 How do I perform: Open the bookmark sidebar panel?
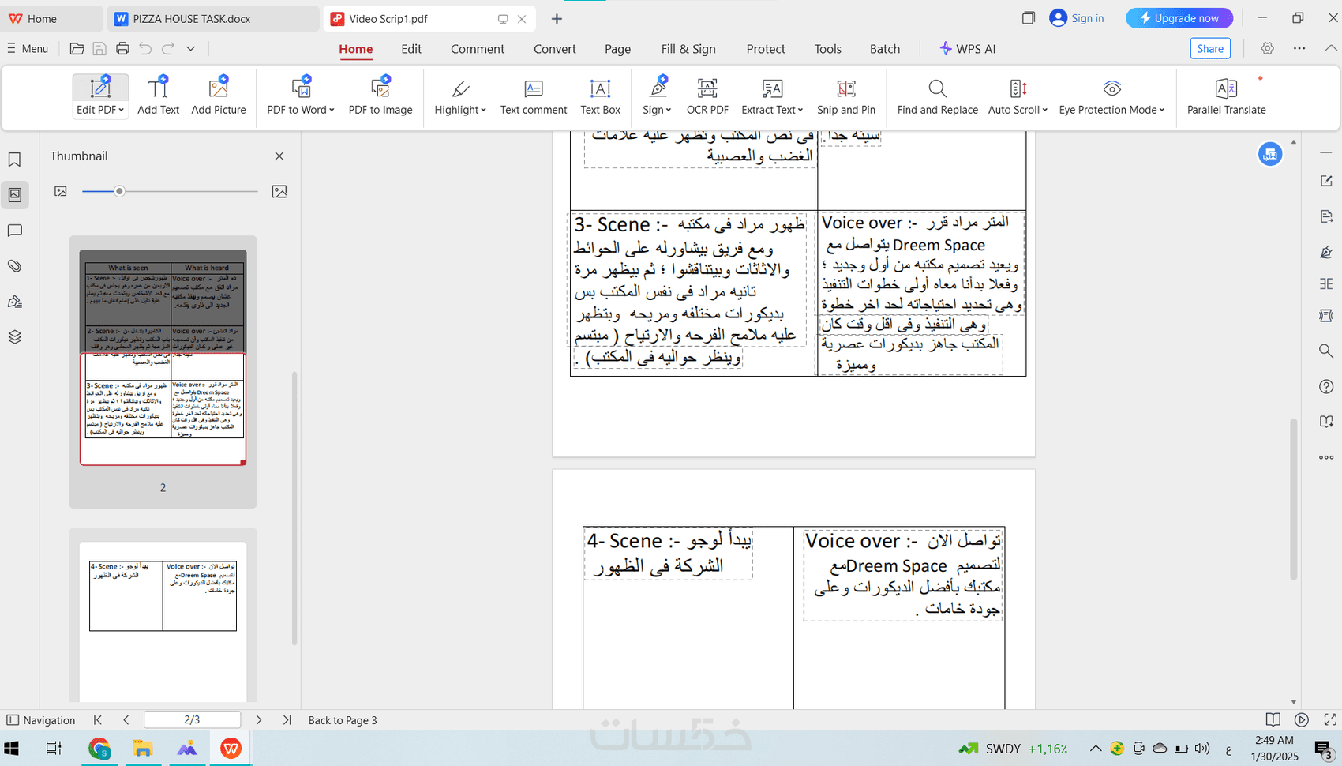pyautogui.click(x=14, y=160)
